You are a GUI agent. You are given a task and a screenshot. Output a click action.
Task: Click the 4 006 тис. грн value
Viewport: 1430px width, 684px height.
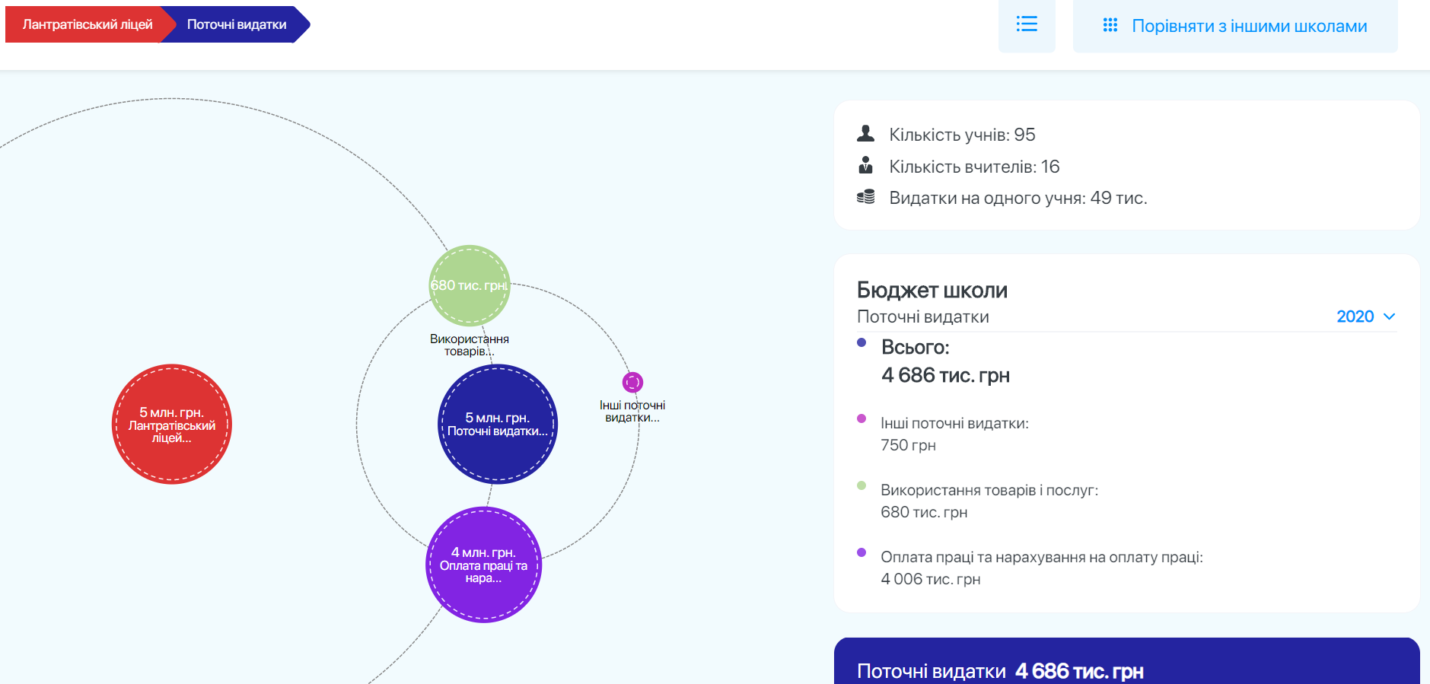pyautogui.click(x=930, y=579)
